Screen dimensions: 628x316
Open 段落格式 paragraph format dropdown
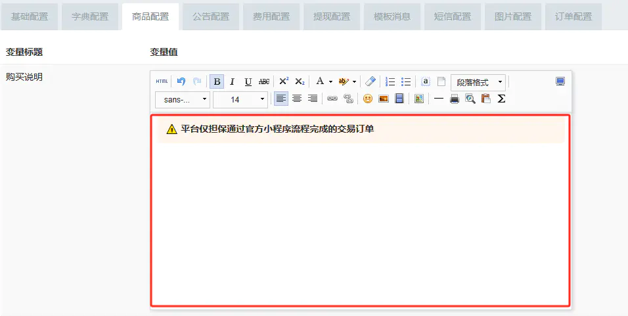[478, 83]
